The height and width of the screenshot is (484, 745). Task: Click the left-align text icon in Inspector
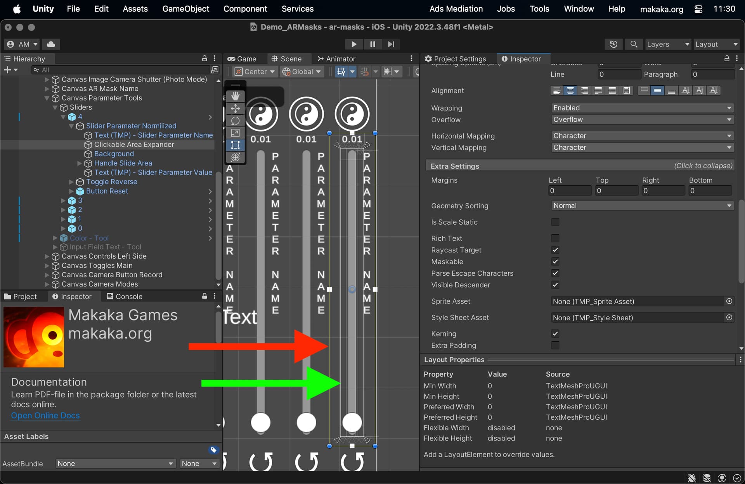click(x=556, y=90)
